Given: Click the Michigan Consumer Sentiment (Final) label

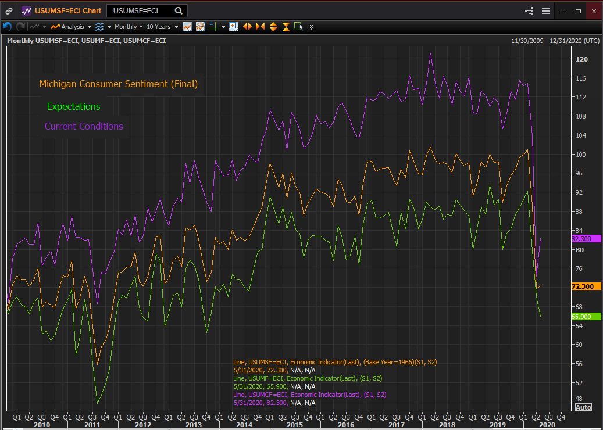Looking at the screenshot, I should [118, 84].
